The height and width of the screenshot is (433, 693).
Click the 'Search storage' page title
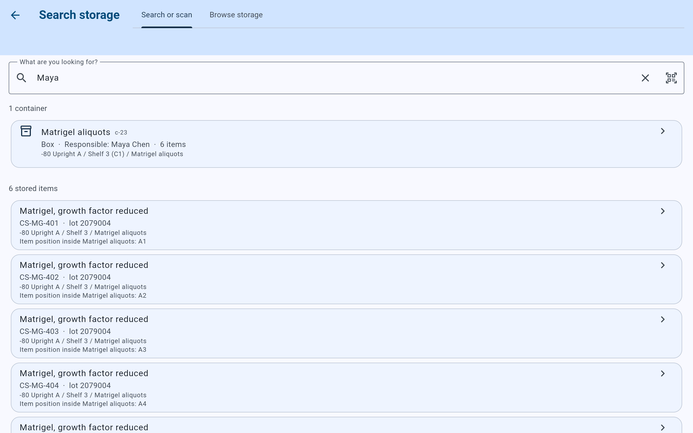click(79, 15)
